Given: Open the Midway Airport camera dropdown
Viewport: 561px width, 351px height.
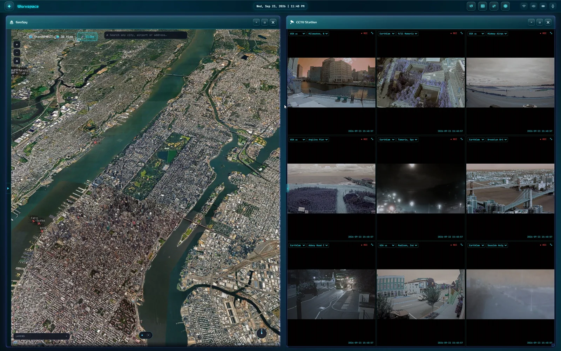Looking at the screenshot, I should (497, 34).
